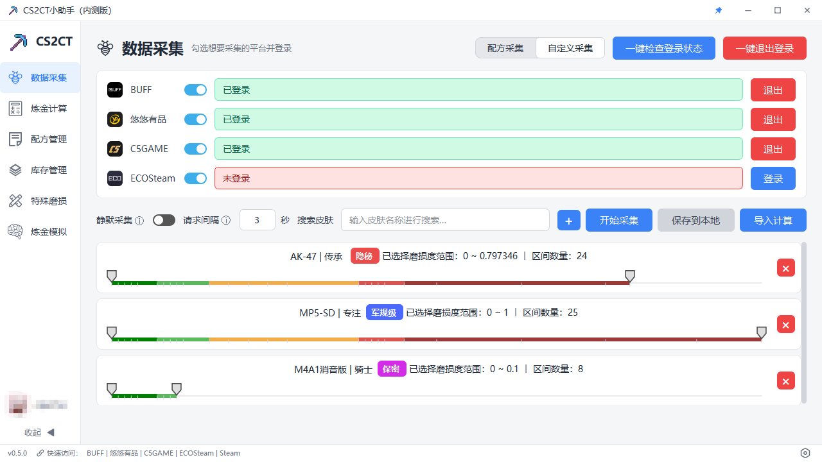This screenshot has width=822, height=462.
Task: Open C5GAME quick access link in status bar
Action: click(158, 453)
